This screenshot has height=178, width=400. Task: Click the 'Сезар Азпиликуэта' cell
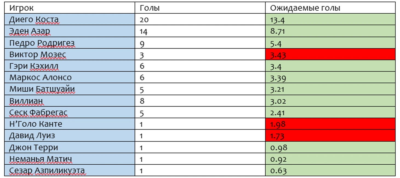69,171
